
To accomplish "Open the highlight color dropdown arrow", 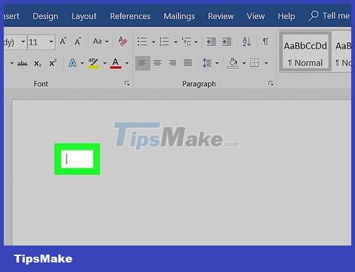I will tap(105, 63).
